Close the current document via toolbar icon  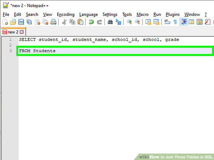click(x=37, y=22)
